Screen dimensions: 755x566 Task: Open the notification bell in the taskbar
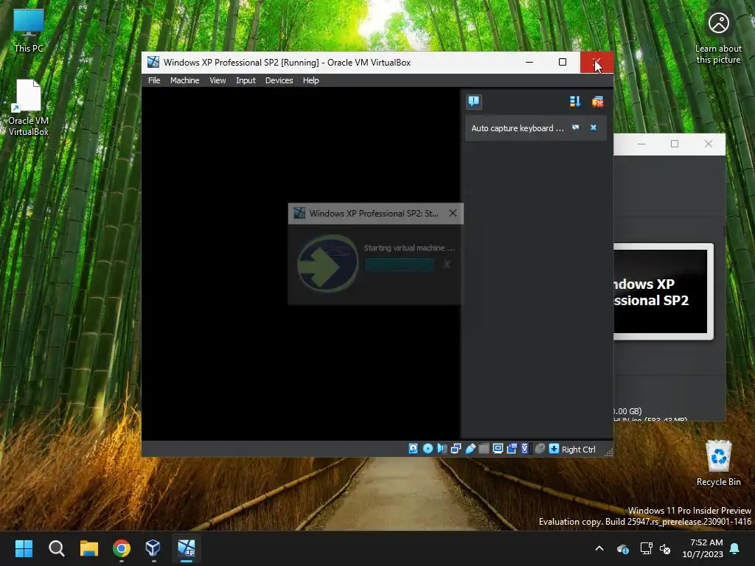pyautogui.click(x=735, y=548)
